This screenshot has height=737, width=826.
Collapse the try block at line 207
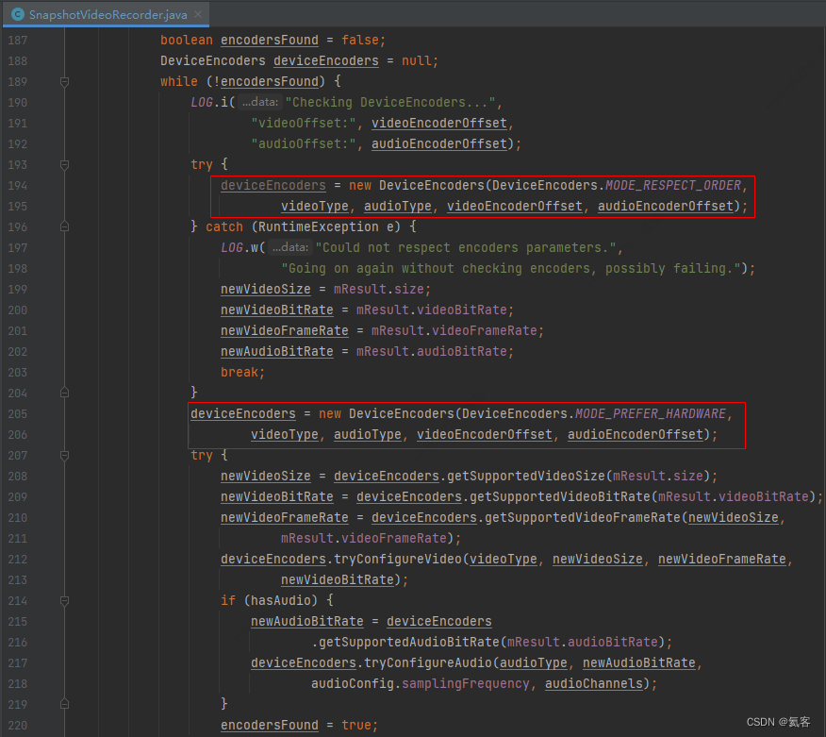[64, 455]
